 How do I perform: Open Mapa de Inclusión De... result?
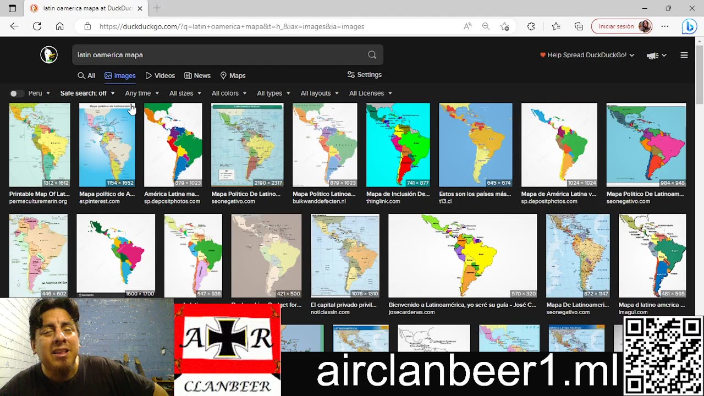tap(398, 194)
